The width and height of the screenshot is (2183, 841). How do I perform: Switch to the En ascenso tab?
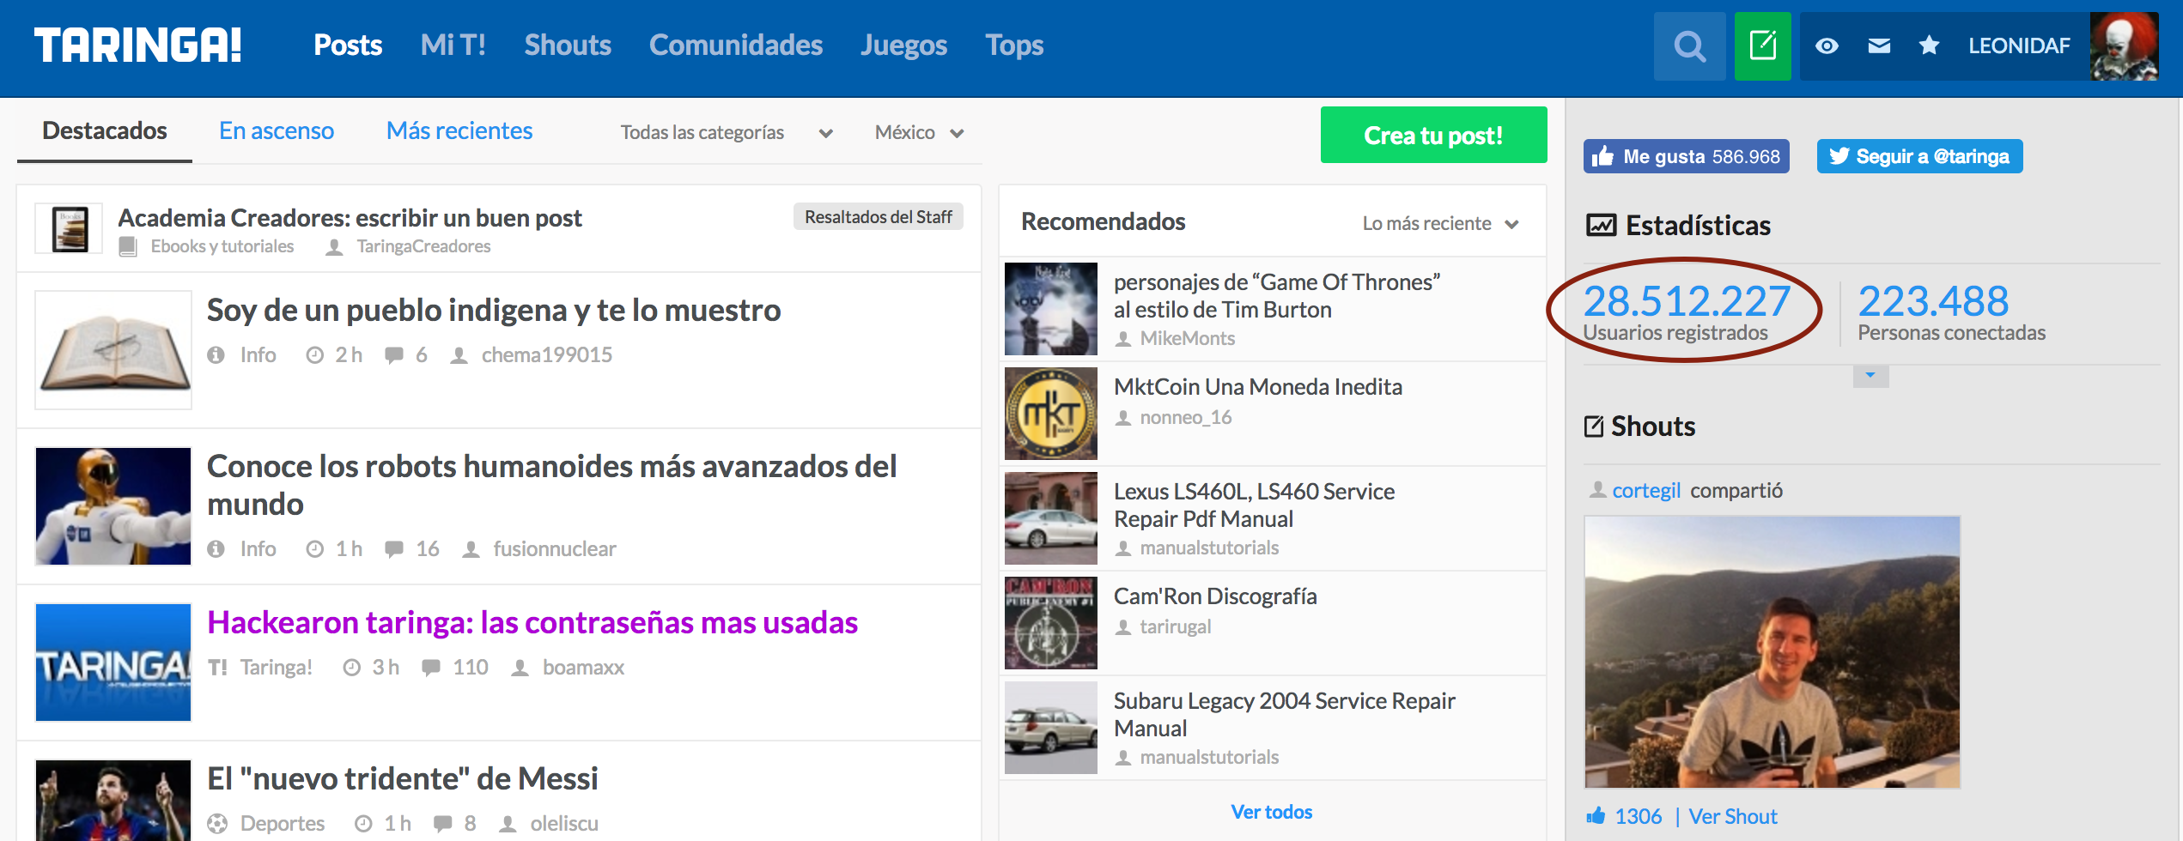[x=276, y=130]
